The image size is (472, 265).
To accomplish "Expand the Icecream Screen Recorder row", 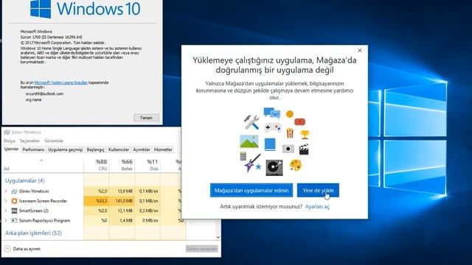I will 6,201.
